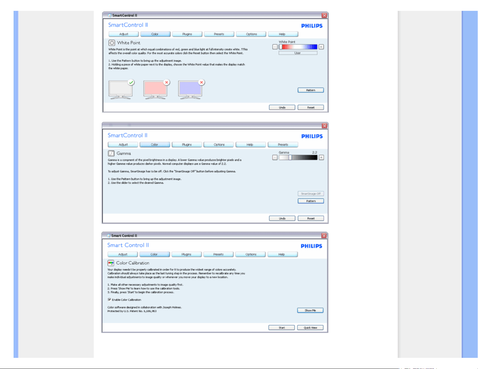
Task: Decrease White Point with the minus button
Action: click(275, 47)
